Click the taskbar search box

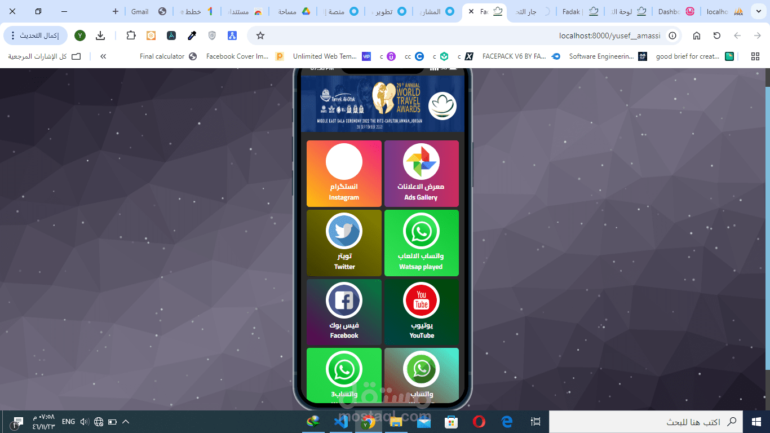tap(646, 422)
